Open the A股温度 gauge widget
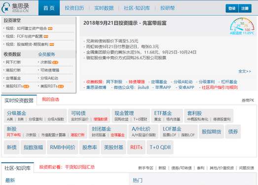Image resolution: width=258 pixels, height=185 pixels. click(x=242, y=26)
